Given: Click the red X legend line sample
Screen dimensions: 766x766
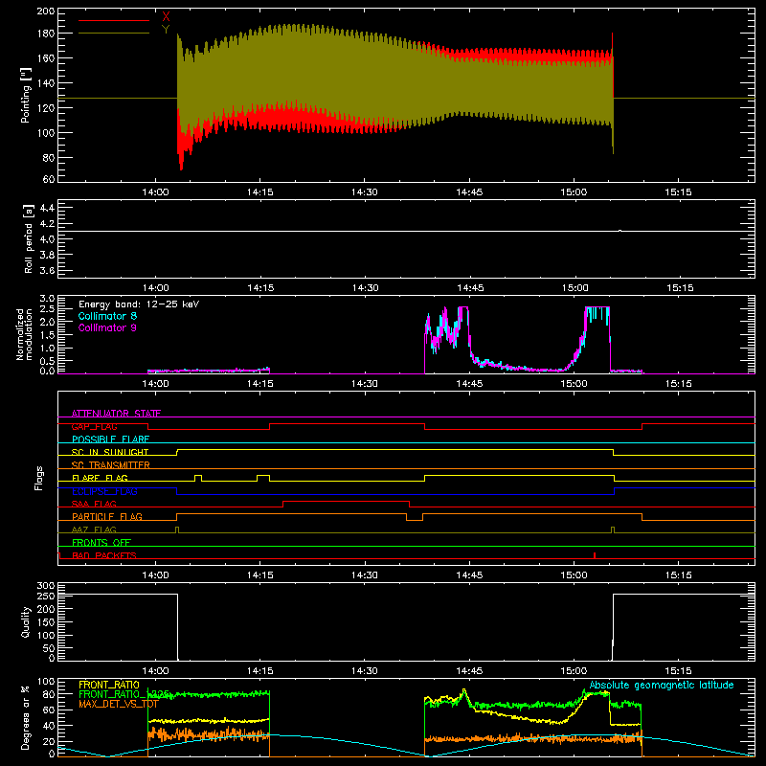Looking at the screenshot, I should (114, 20).
